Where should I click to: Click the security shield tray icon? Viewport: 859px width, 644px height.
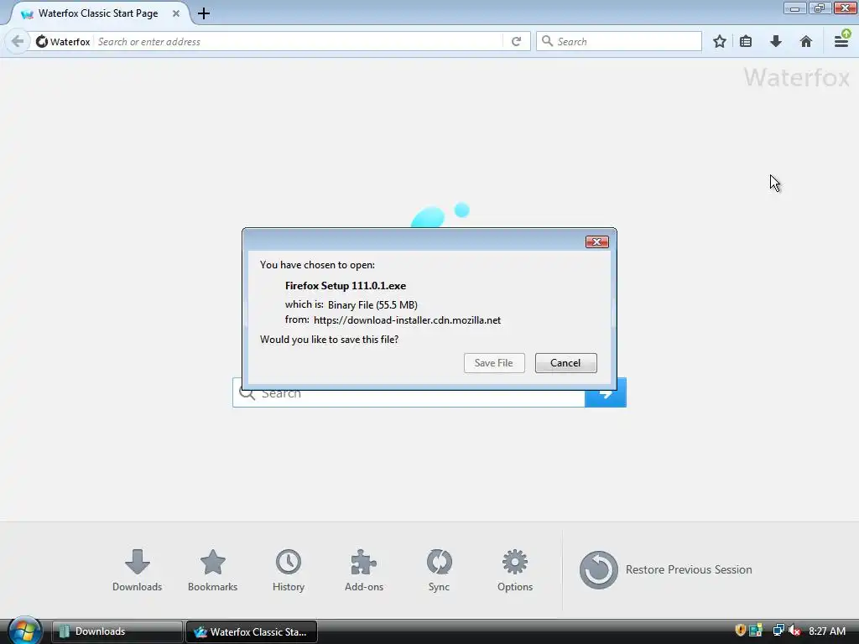[x=740, y=631]
